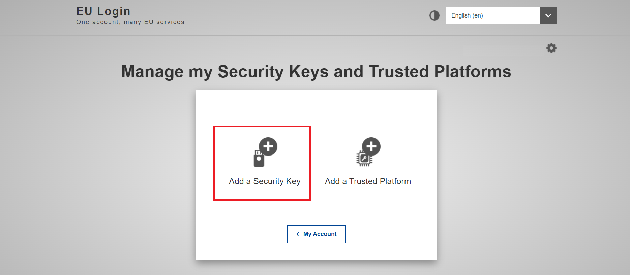Click the back chevron inside My Account
This screenshot has width=630, height=275.
(298, 234)
